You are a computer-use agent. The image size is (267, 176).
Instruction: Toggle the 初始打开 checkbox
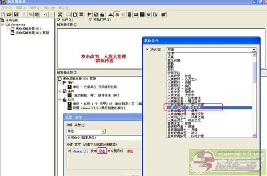point(90,19)
